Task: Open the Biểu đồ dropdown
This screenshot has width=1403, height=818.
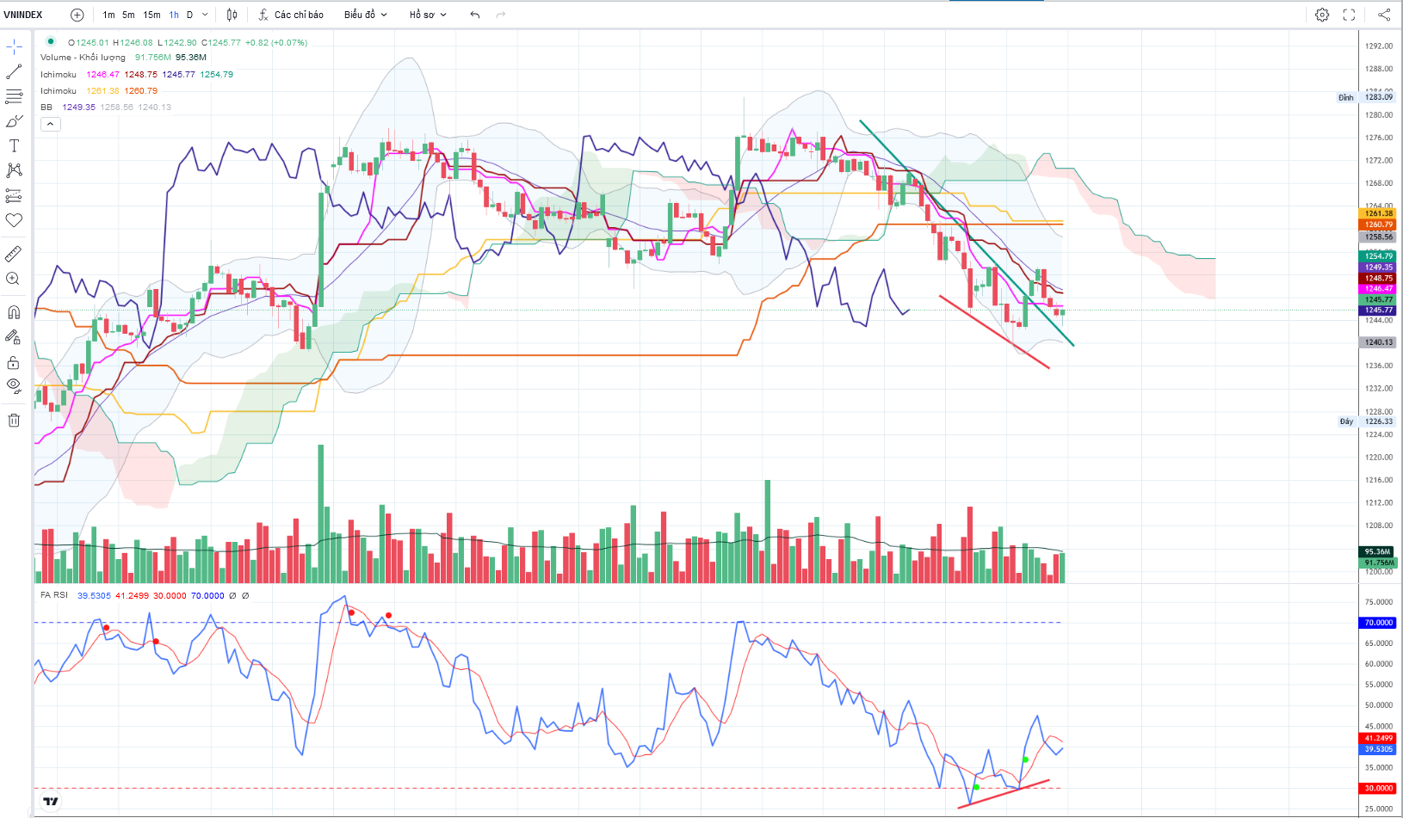Action: tap(366, 15)
